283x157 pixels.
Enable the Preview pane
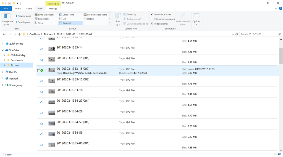click(x=22, y=16)
